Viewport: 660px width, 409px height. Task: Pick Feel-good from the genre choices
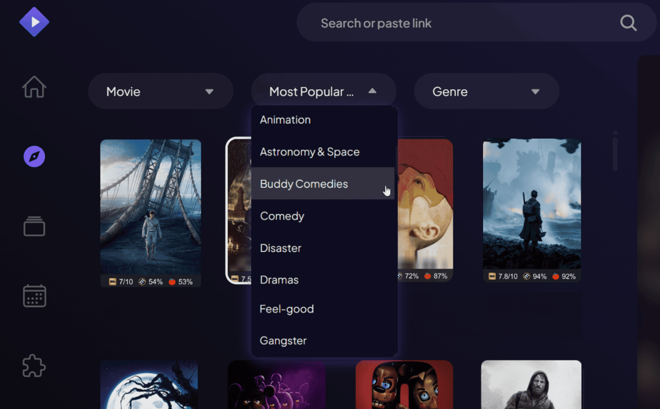287,308
